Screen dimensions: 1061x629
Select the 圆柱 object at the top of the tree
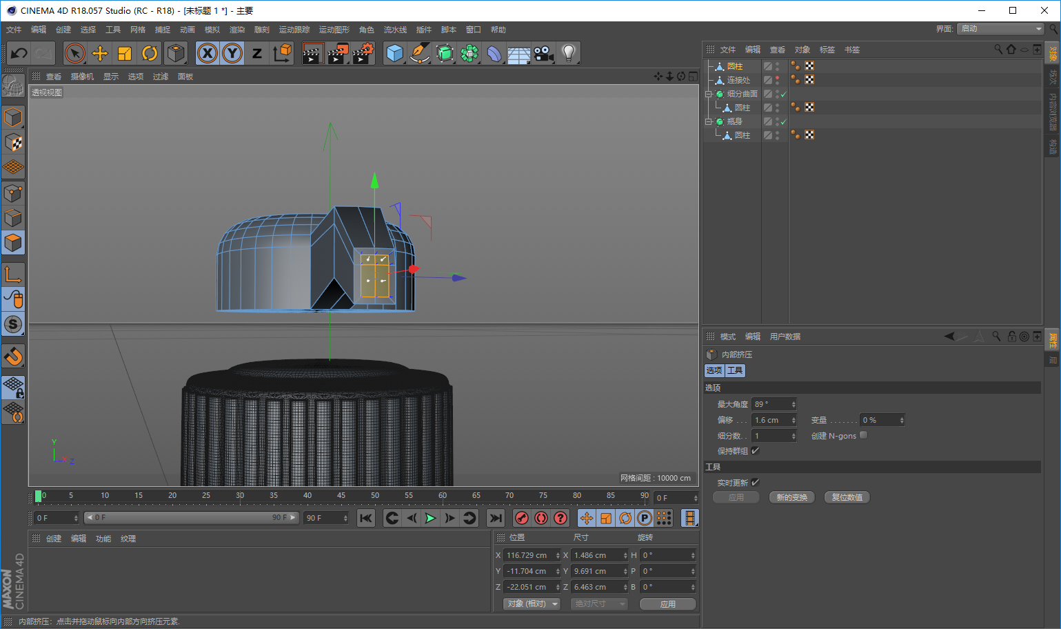pyautogui.click(x=735, y=66)
